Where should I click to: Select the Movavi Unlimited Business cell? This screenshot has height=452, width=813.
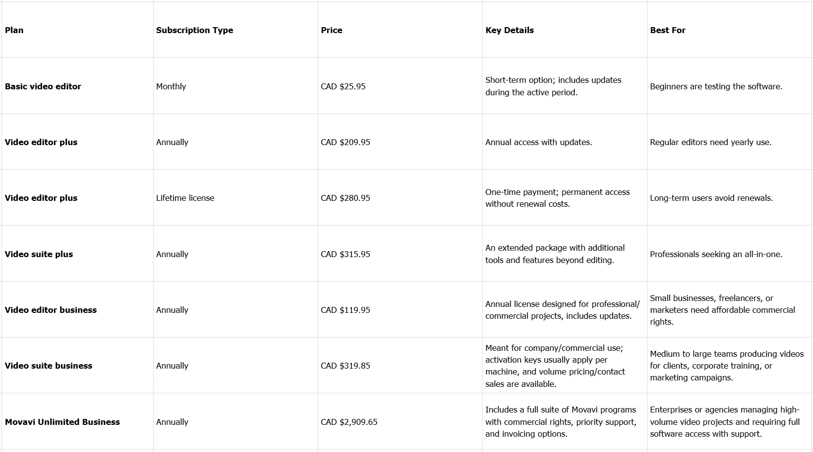point(62,422)
